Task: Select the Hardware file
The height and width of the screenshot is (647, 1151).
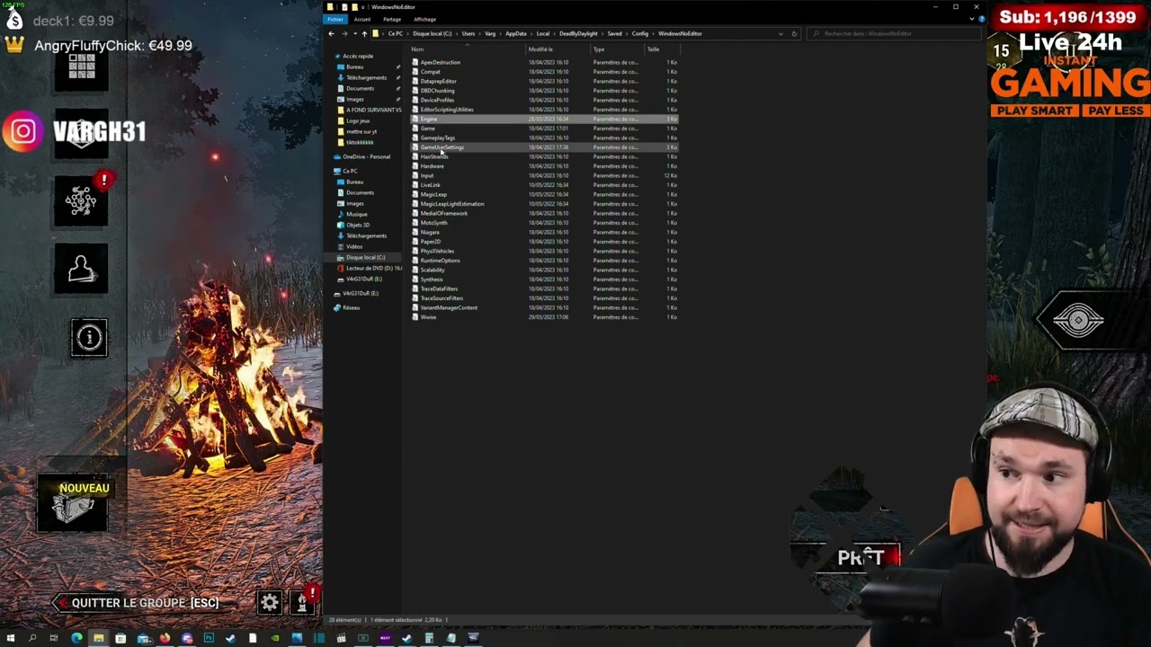Action: tap(432, 166)
